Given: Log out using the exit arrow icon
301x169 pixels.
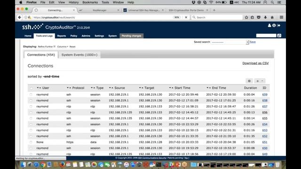Looking at the screenshot, I should [x=279, y=25].
